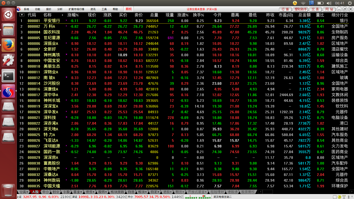Open the 工具 menu

click(104, 9)
